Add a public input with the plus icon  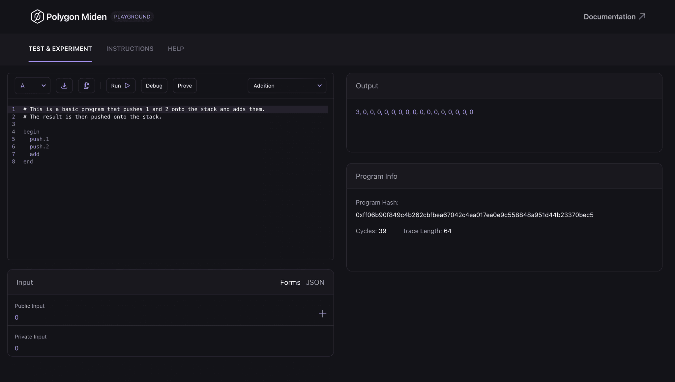tap(323, 314)
